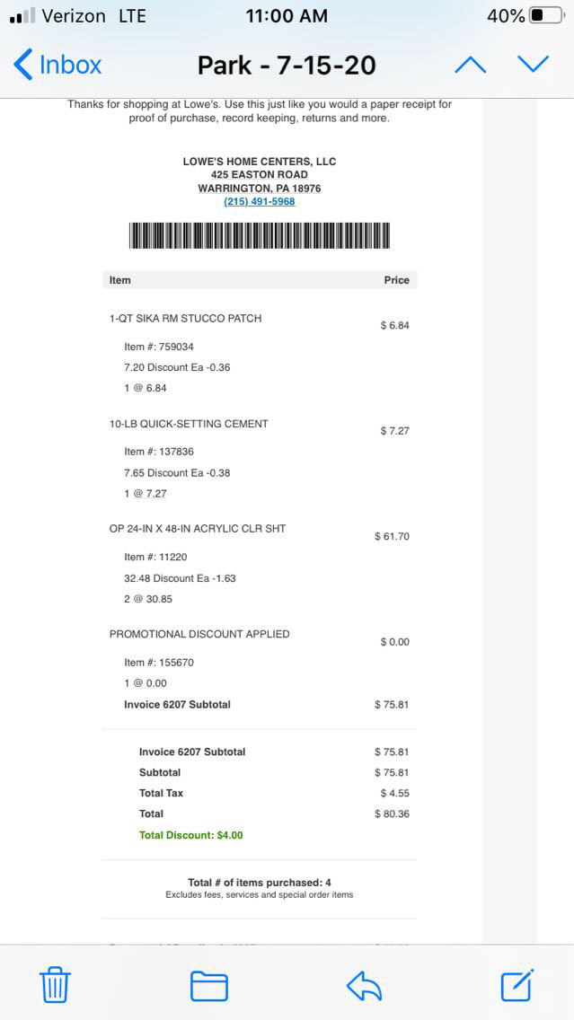574x1020 pixels.
Task: Tap the OP 24-IN X 48-IN ACRYLIC item
Action: [198, 529]
